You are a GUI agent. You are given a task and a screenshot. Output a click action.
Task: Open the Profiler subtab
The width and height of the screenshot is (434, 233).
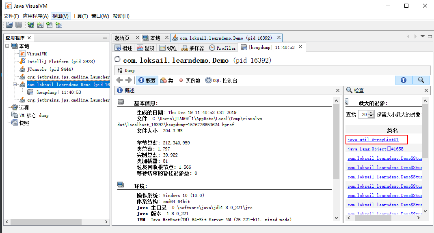click(223, 48)
